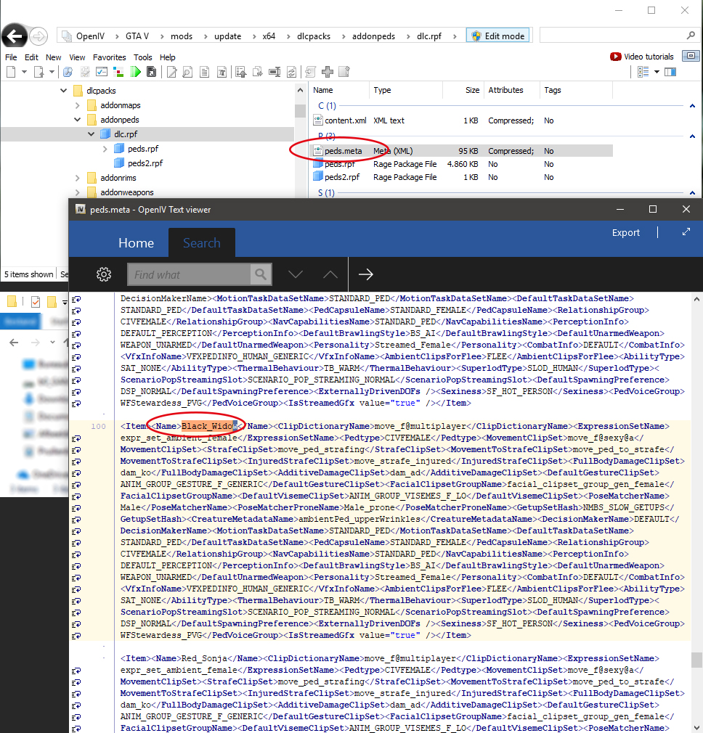
Task: Click the compact view button beside Video tutorials
Action: tap(691, 56)
